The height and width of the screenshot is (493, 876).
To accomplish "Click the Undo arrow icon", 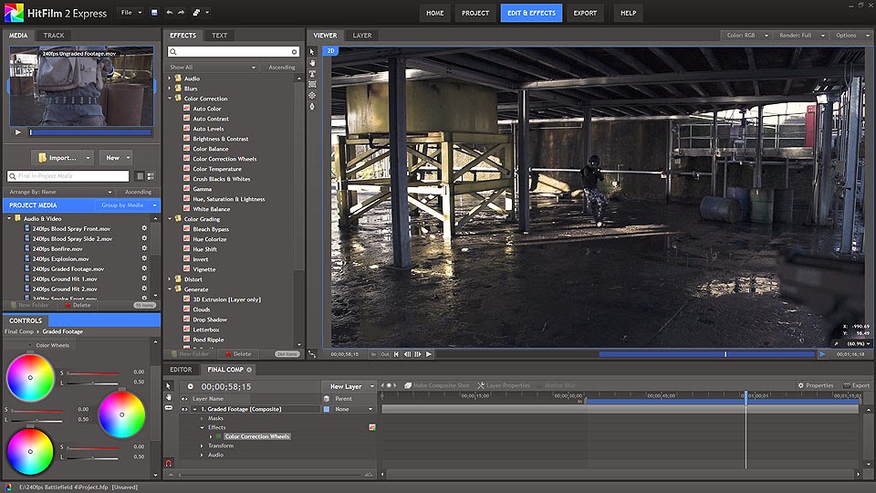I will [x=169, y=14].
